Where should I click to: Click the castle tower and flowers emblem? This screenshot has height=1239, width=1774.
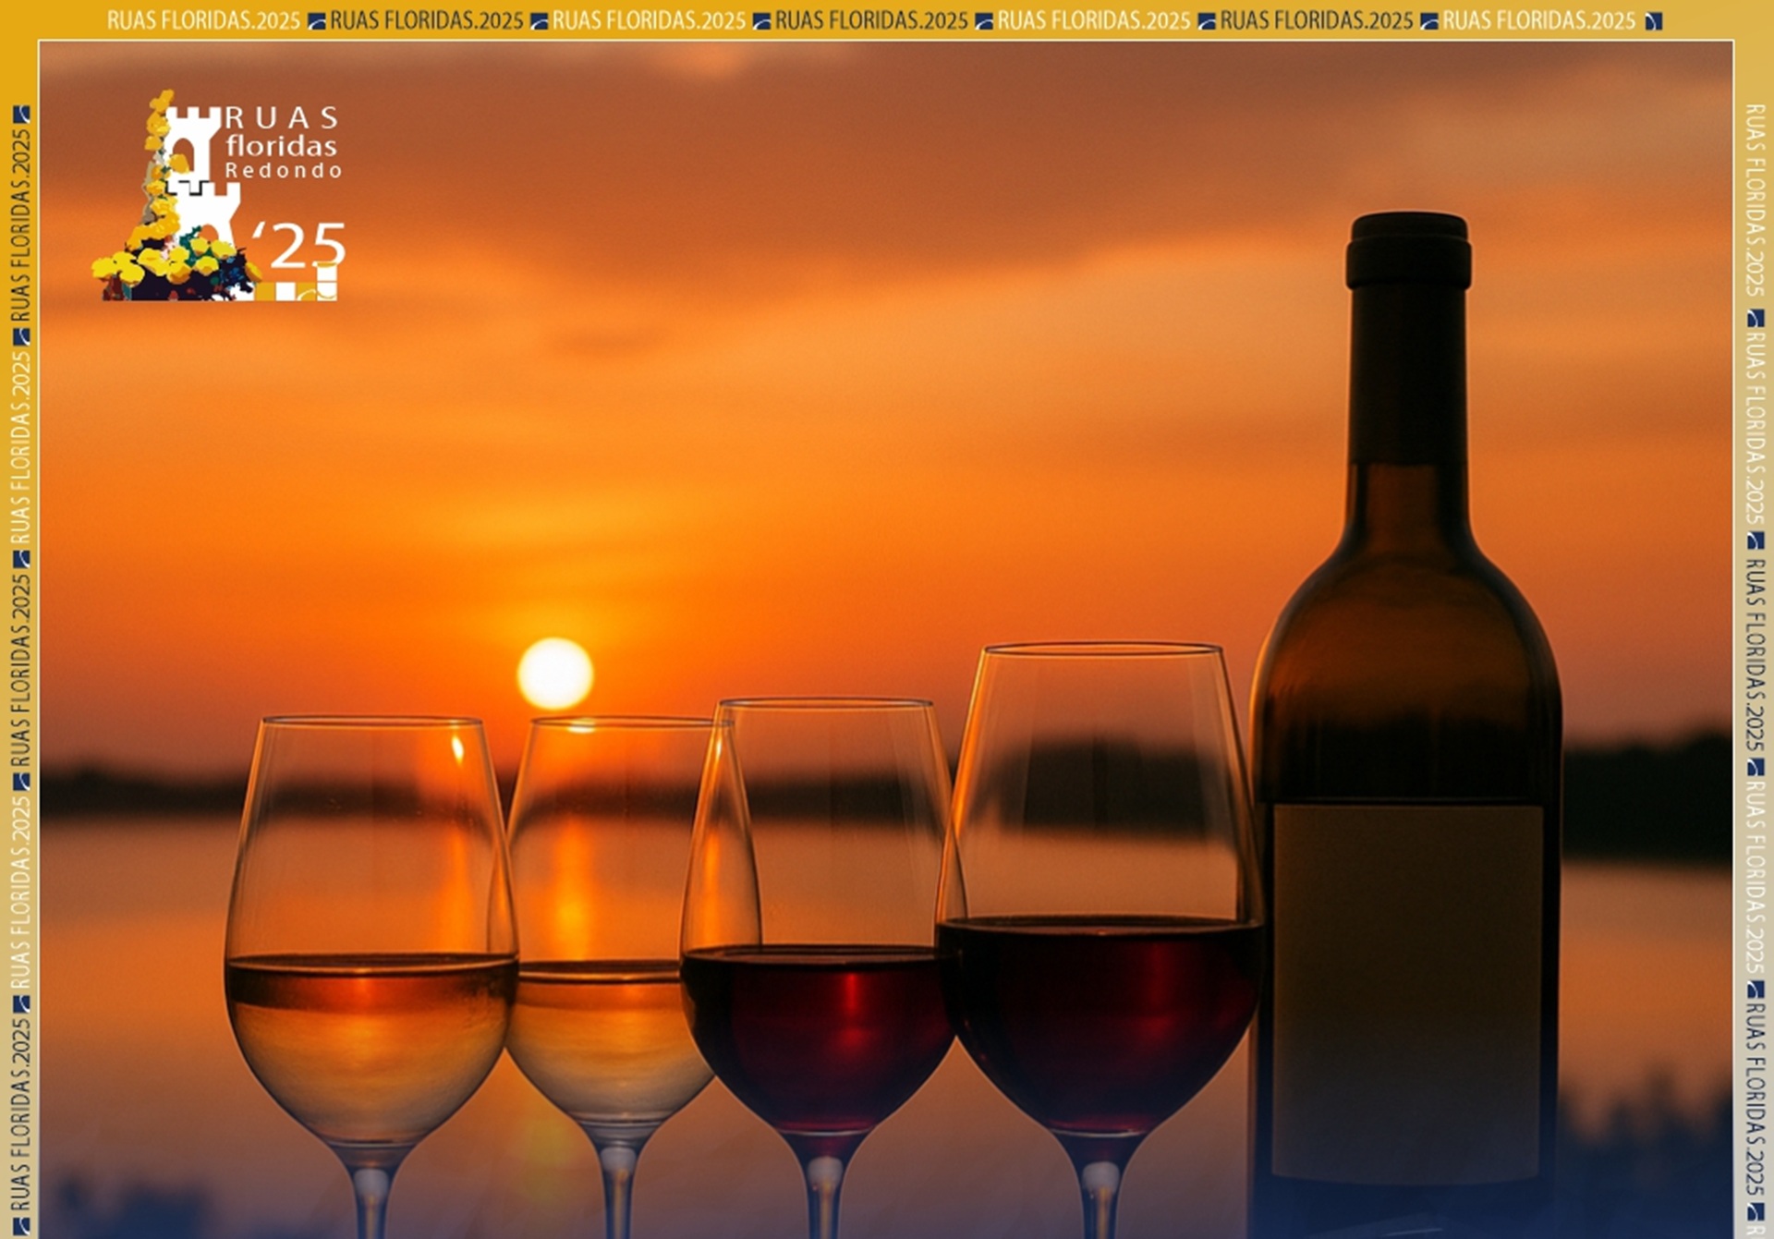pyautogui.click(x=176, y=196)
